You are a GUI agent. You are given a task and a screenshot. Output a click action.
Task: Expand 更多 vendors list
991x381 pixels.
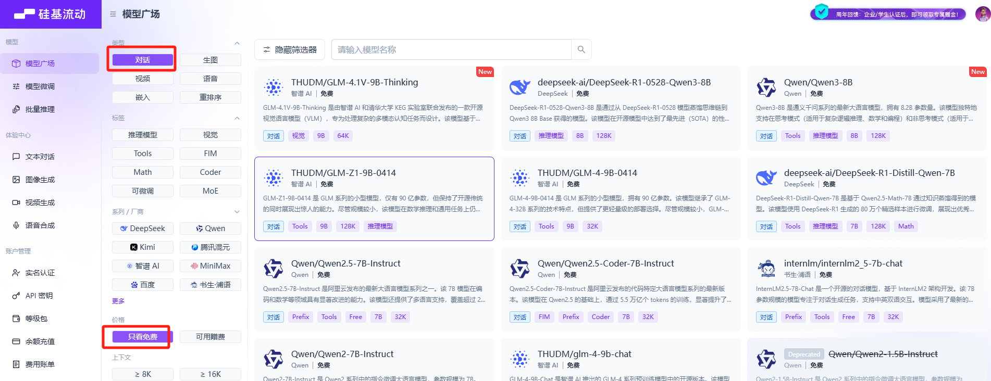(118, 301)
